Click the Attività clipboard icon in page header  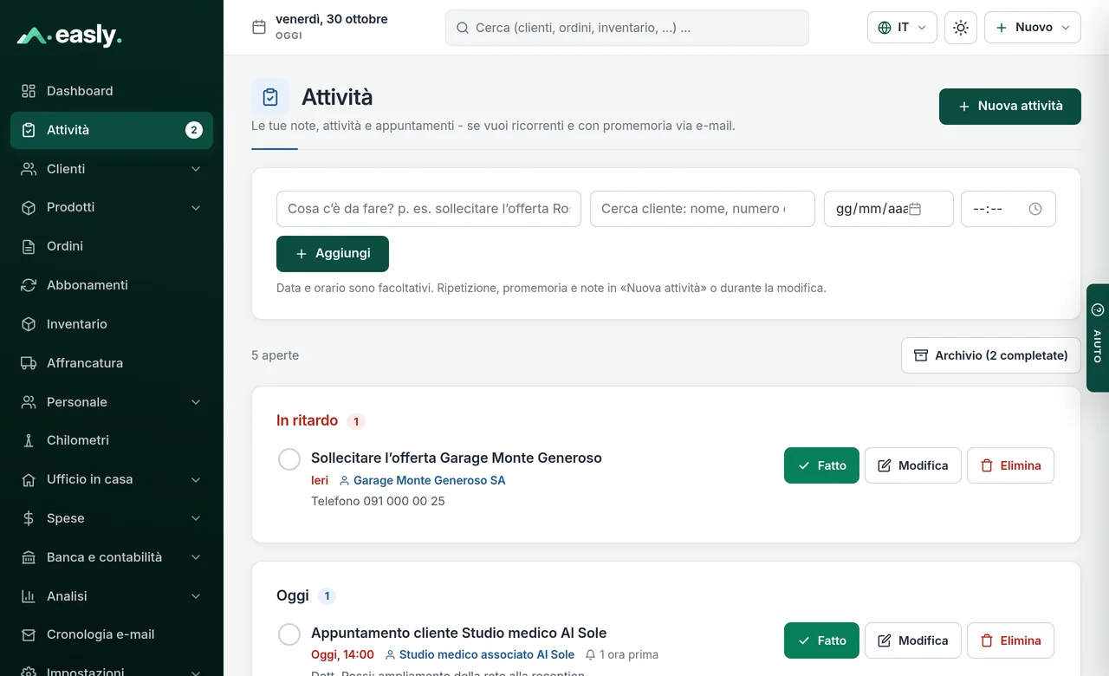coord(270,97)
